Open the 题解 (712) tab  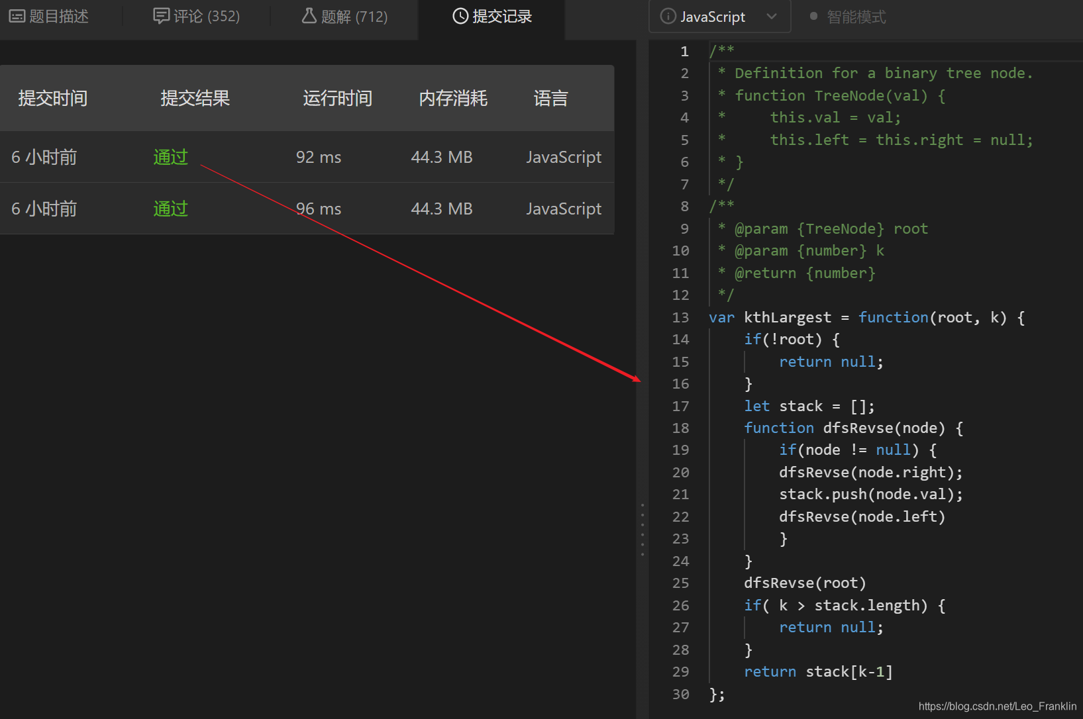click(x=344, y=17)
